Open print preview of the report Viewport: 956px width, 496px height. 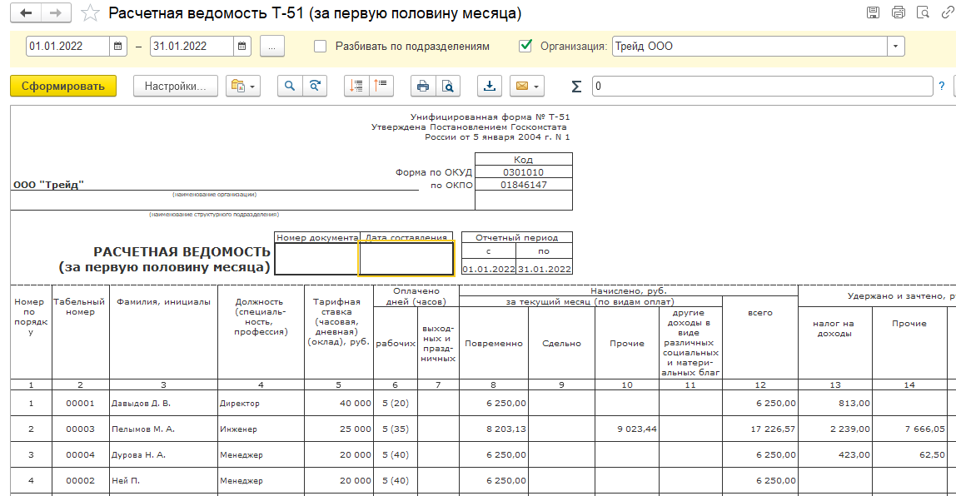(448, 86)
